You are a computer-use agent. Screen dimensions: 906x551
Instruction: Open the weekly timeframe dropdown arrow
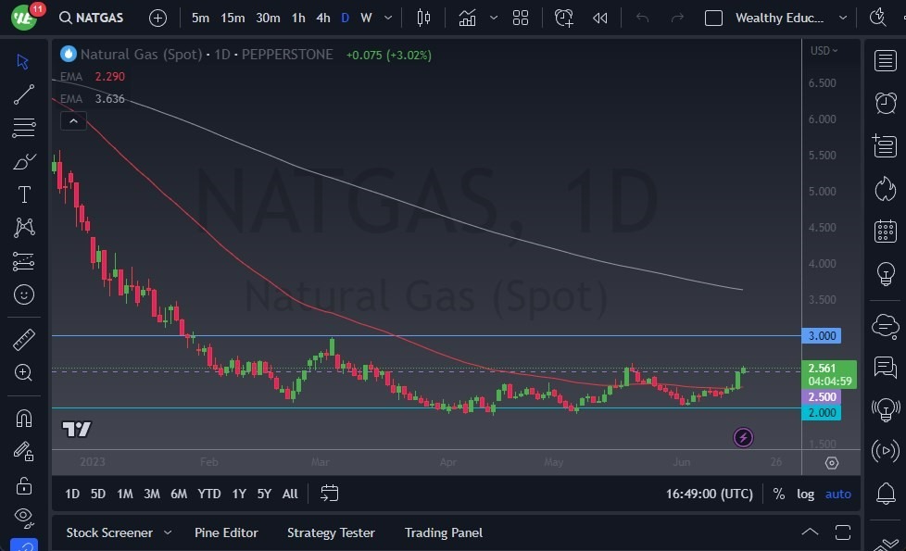coord(387,18)
